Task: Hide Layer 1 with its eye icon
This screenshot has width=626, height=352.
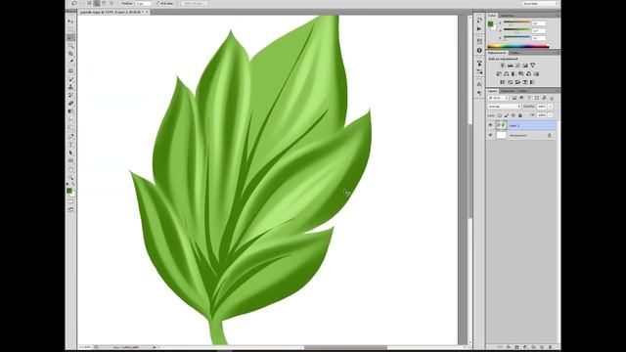Action: [x=491, y=125]
